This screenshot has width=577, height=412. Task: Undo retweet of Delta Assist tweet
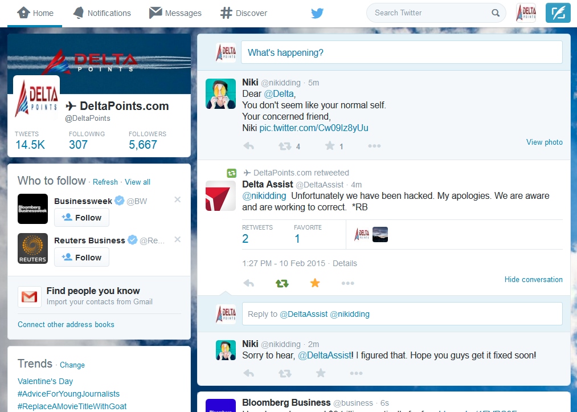pyautogui.click(x=282, y=283)
